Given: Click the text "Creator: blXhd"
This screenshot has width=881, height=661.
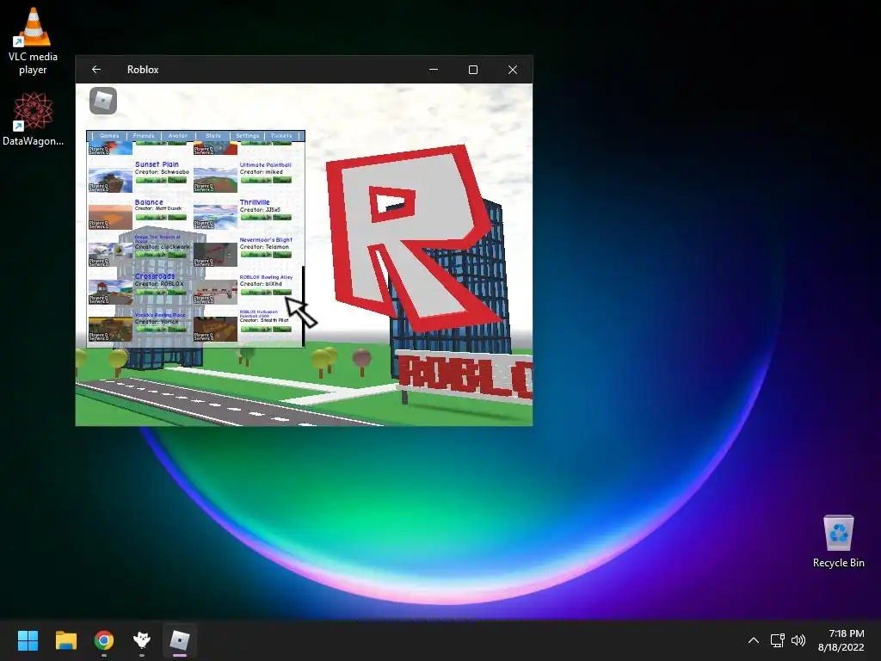Looking at the screenshot, I should [x=261, y=284].
